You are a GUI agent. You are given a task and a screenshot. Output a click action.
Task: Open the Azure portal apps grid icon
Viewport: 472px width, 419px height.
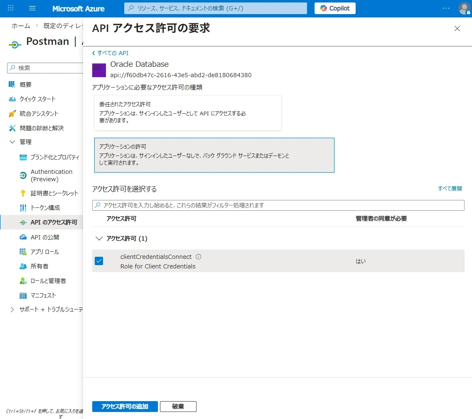(x=11, y=8)
